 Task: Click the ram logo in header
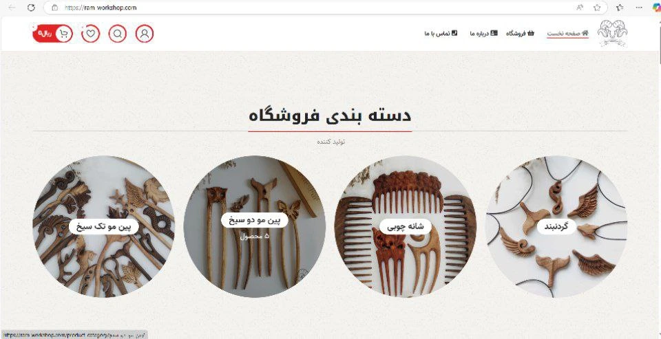pyautogui.click(x=612, y=33)
